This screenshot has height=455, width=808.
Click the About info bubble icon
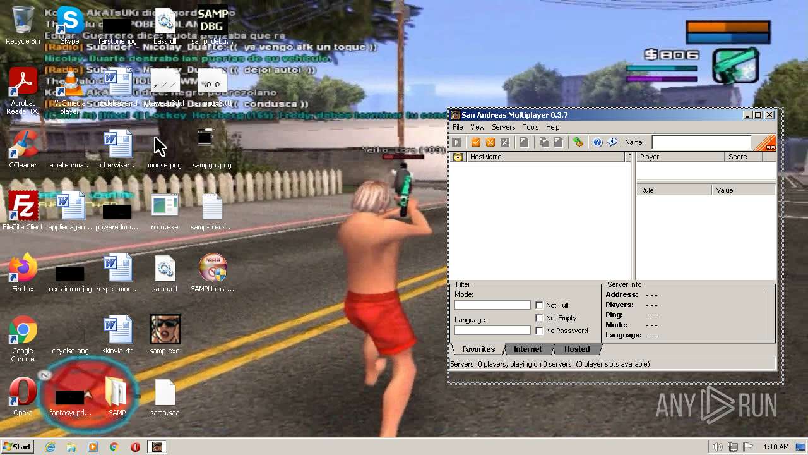click(x=612, y=142)
